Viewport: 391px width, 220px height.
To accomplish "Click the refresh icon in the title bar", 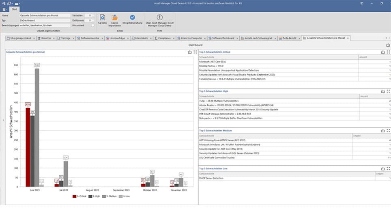I will (9, 3).
